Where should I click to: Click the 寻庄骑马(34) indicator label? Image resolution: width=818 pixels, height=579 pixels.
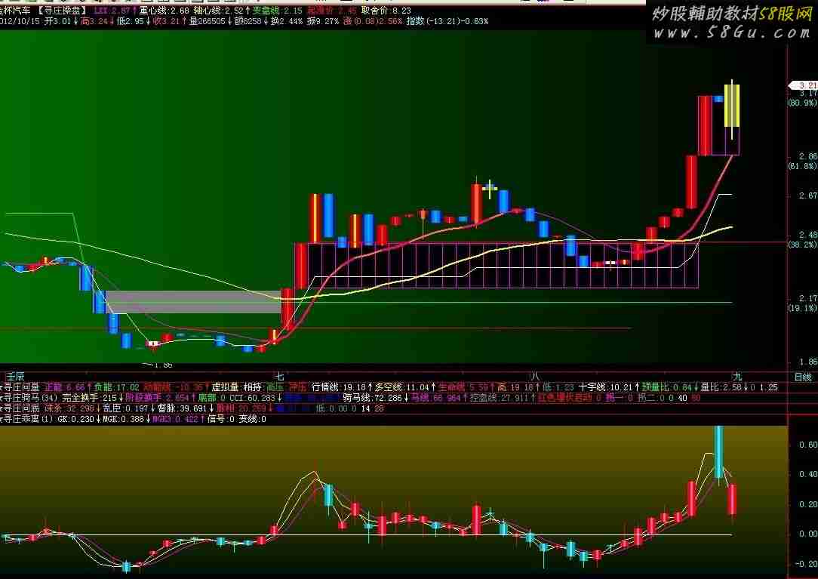(30, 398)
